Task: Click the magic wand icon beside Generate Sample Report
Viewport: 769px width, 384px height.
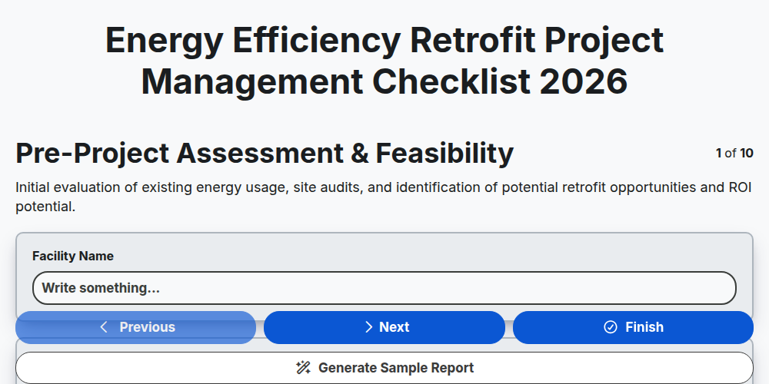Action: coord(303,368)
